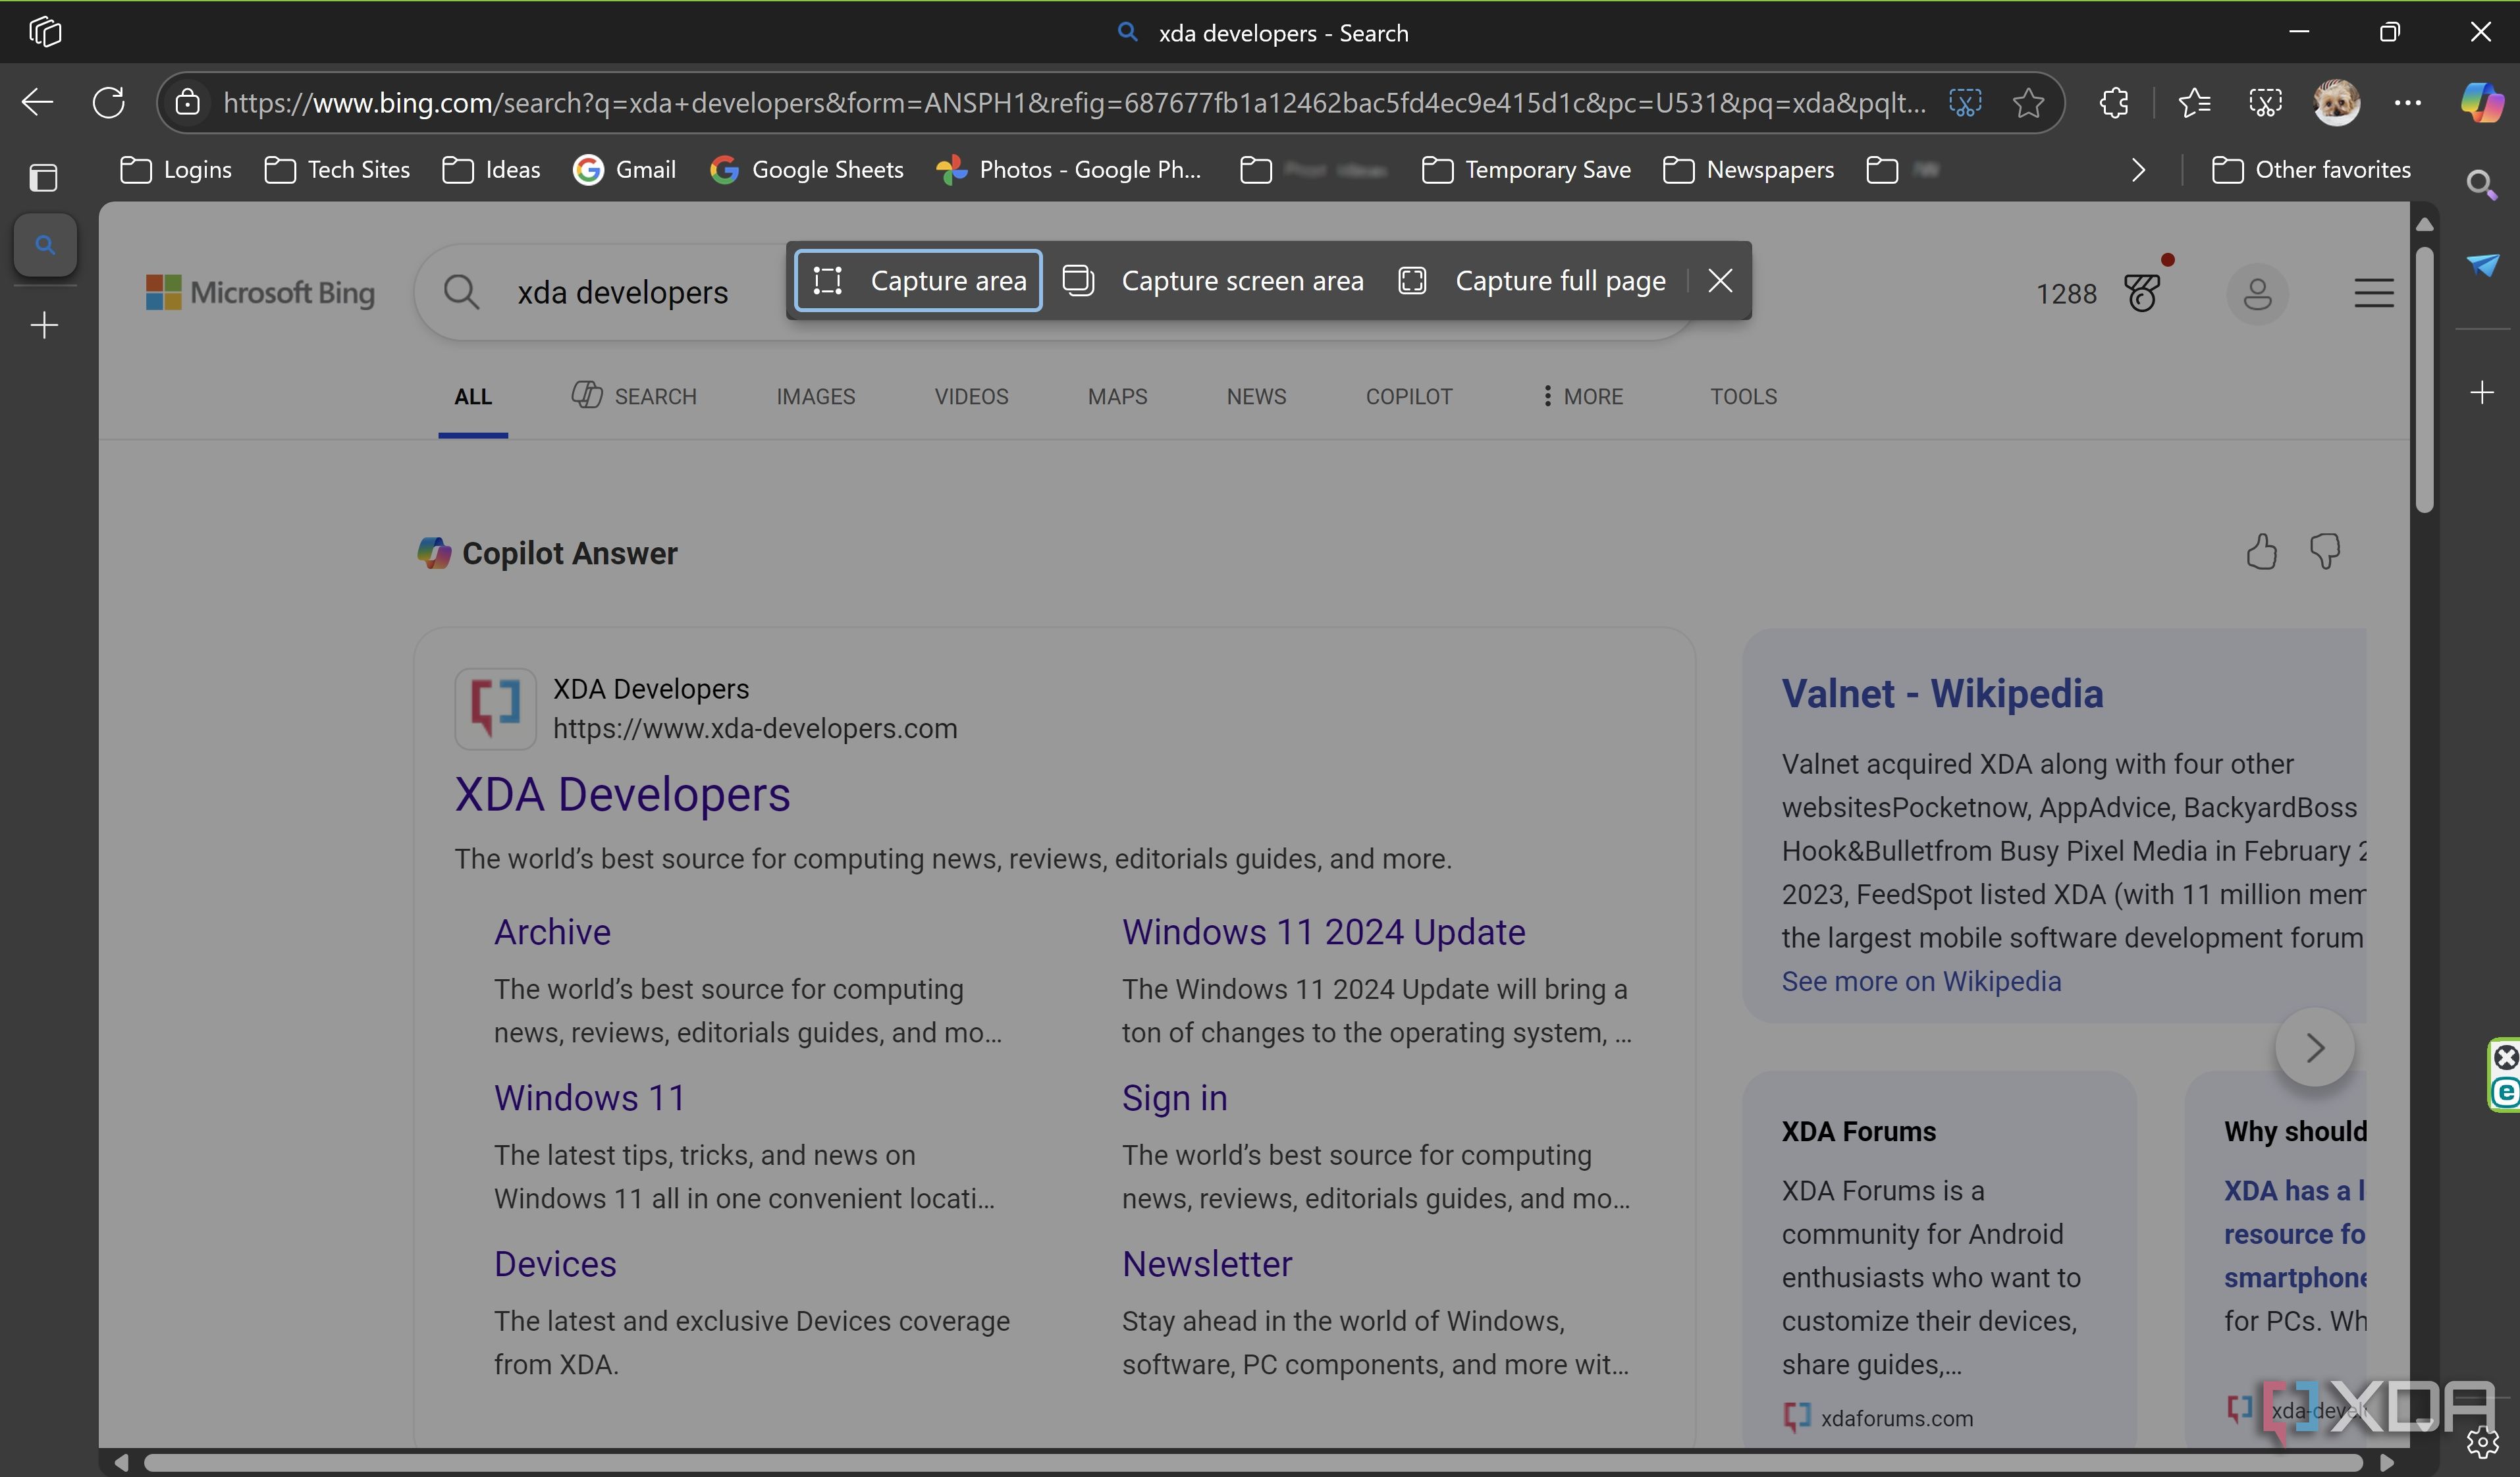This screenshot has width=2520, height=1477.
Task: Open the Windows 11 2024 Update link
Action: point(1323,931)
